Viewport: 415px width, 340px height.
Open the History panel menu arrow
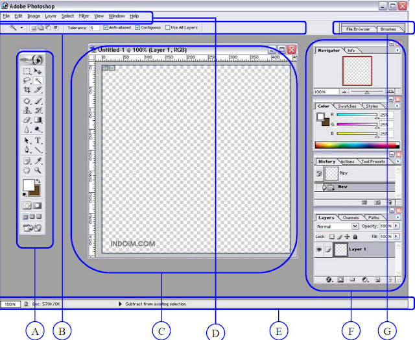pos(397,162)
